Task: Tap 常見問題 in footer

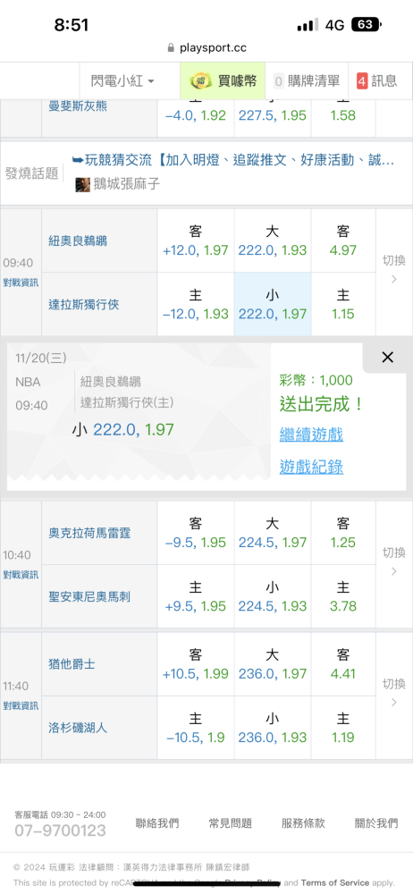Action: (230, 822)
